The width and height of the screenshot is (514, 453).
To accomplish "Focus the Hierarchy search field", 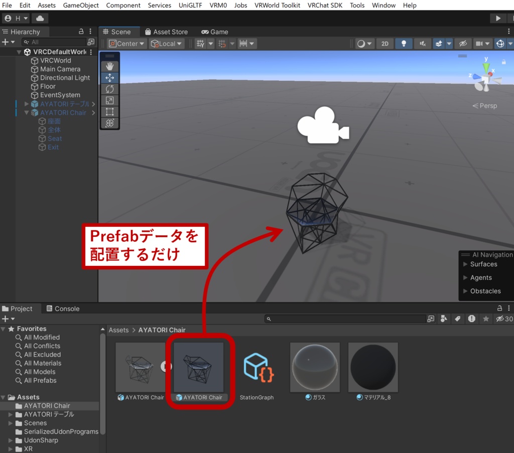I will [x=54, y=42].
